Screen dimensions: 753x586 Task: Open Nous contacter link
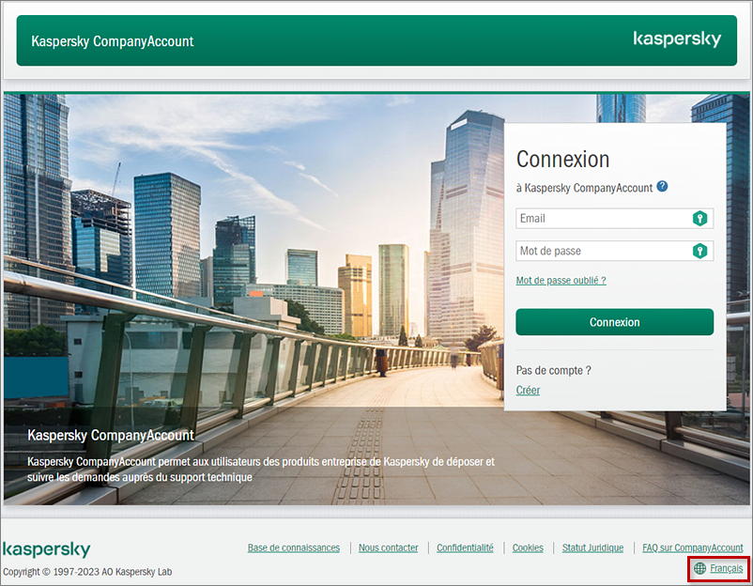click(388, 547)
